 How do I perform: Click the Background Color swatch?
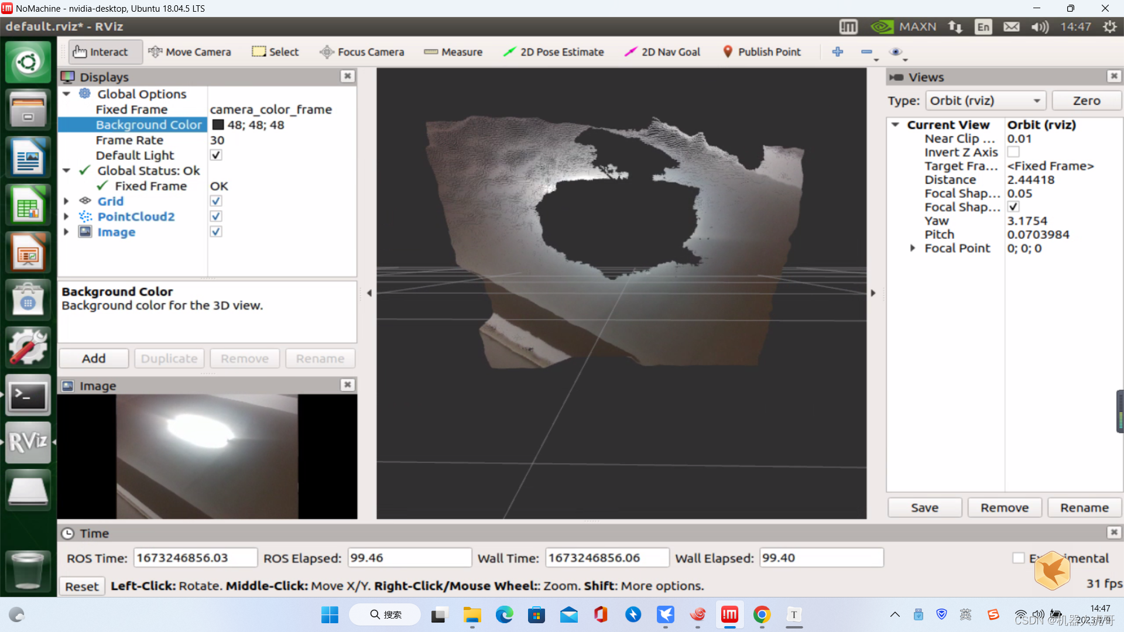[218, 125]
